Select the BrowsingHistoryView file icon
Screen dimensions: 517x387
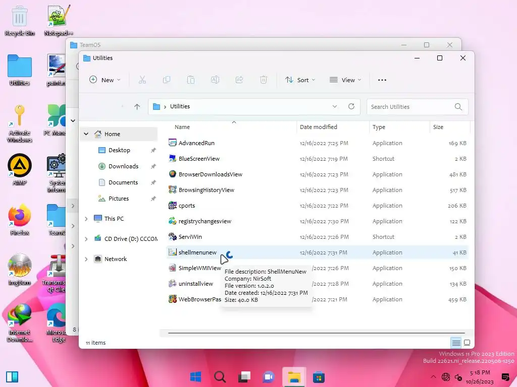[173, 190]
